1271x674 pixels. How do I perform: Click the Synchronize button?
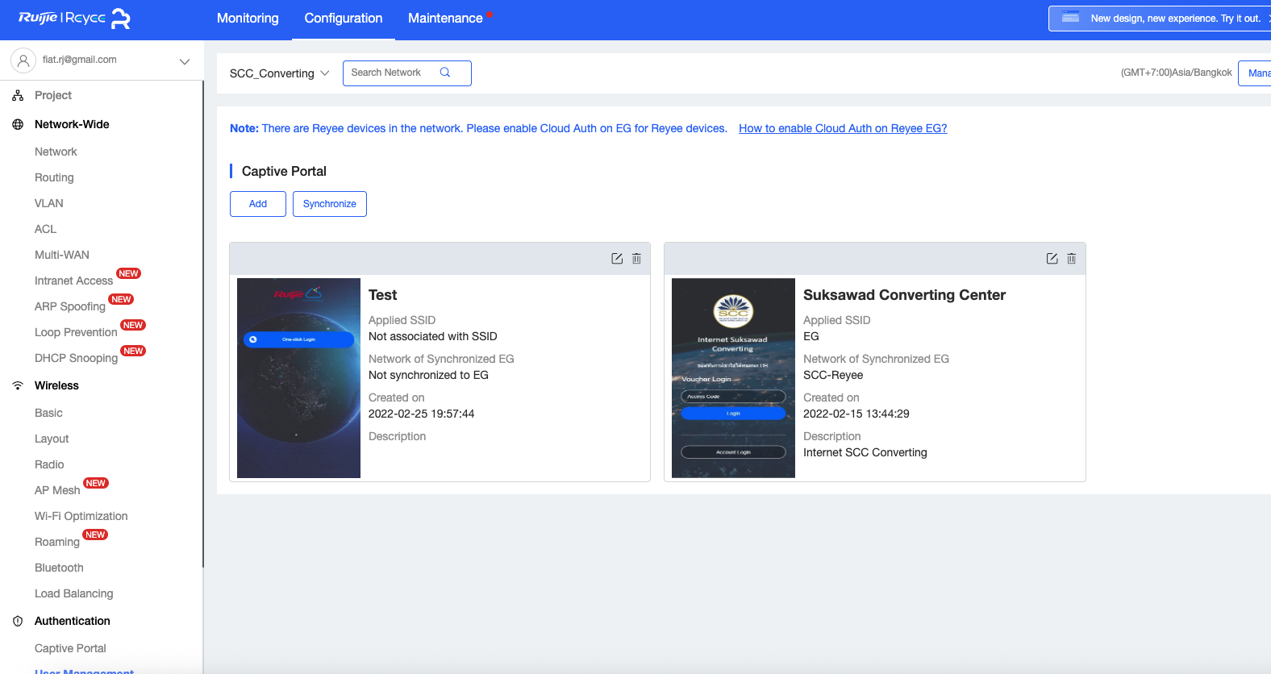click(330, 204)
